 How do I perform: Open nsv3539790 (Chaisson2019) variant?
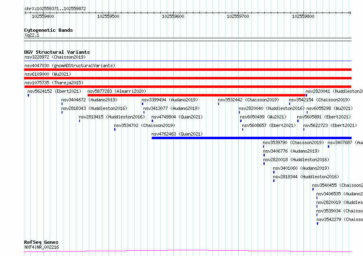(x=293, y=142)
